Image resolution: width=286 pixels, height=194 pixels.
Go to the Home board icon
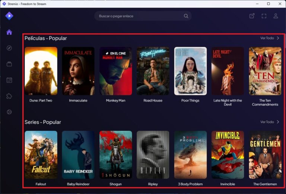(x=9, y=32)
